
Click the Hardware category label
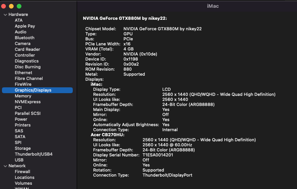(18, 14)
